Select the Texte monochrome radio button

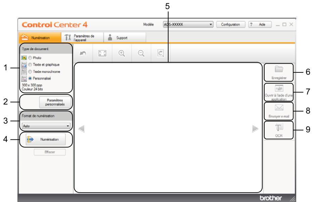coord(30,72)
